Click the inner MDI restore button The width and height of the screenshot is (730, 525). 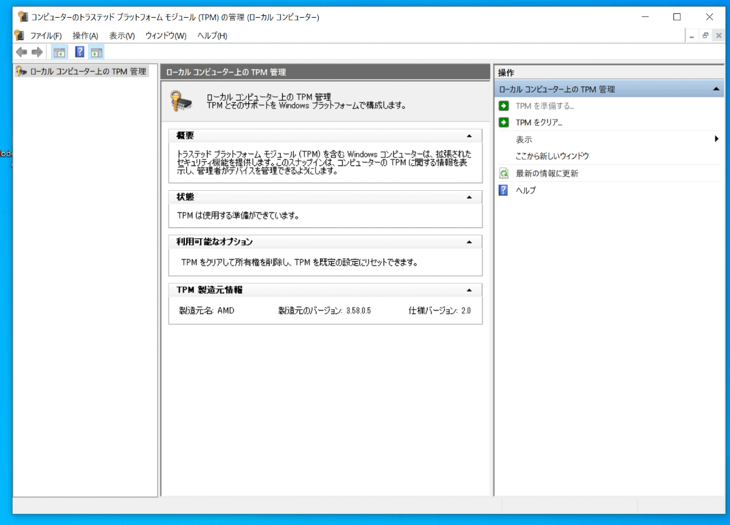click(x=705, y=36)
